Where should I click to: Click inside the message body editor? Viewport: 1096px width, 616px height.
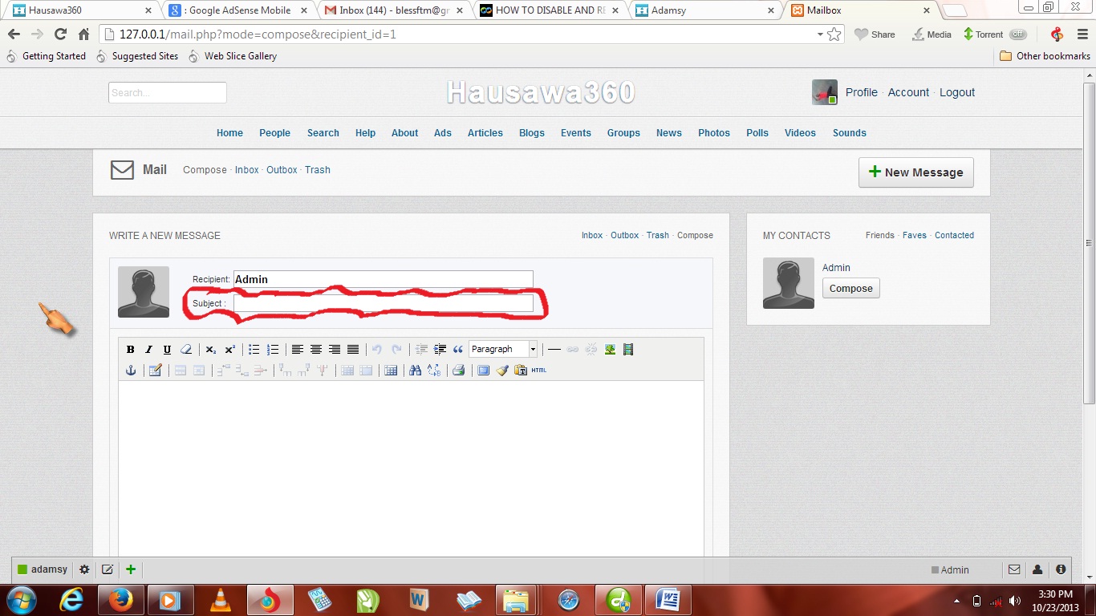coord(411,468)
